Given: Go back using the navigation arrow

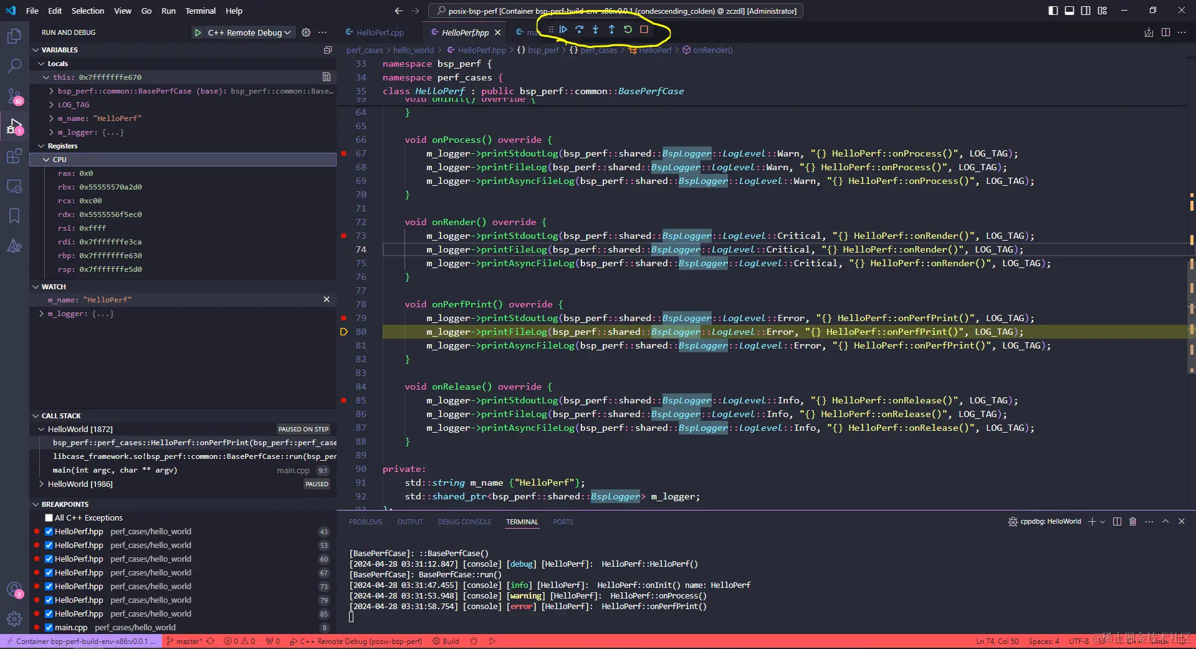Looking at the screenshot, I should pyautogui.click(x=399, y=11).
